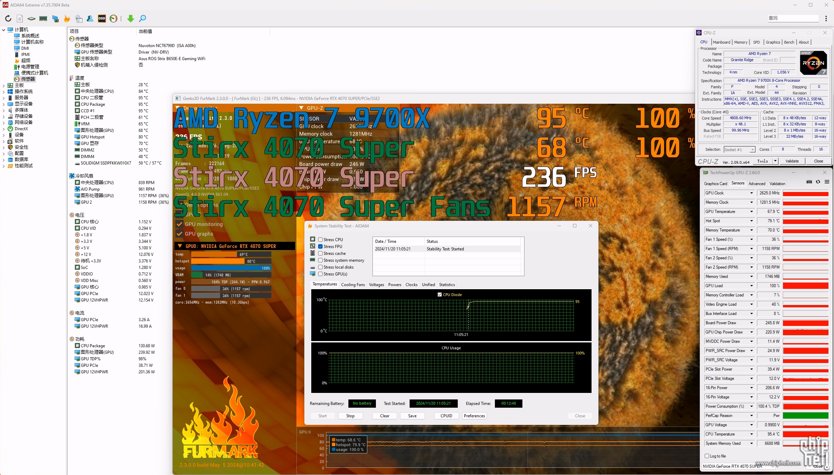Enable Log to file in GPU-Z

click(707, 456)
